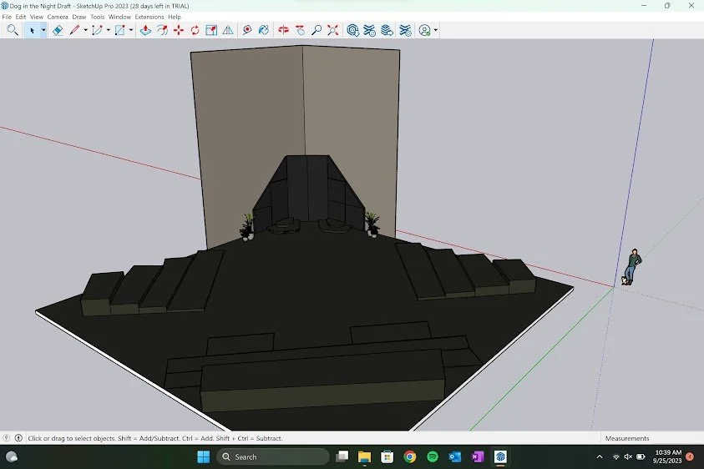The width and height of the screenshot is (704, 469).
Task: Open the Extension Manager icon
Action: coord(405,30)
